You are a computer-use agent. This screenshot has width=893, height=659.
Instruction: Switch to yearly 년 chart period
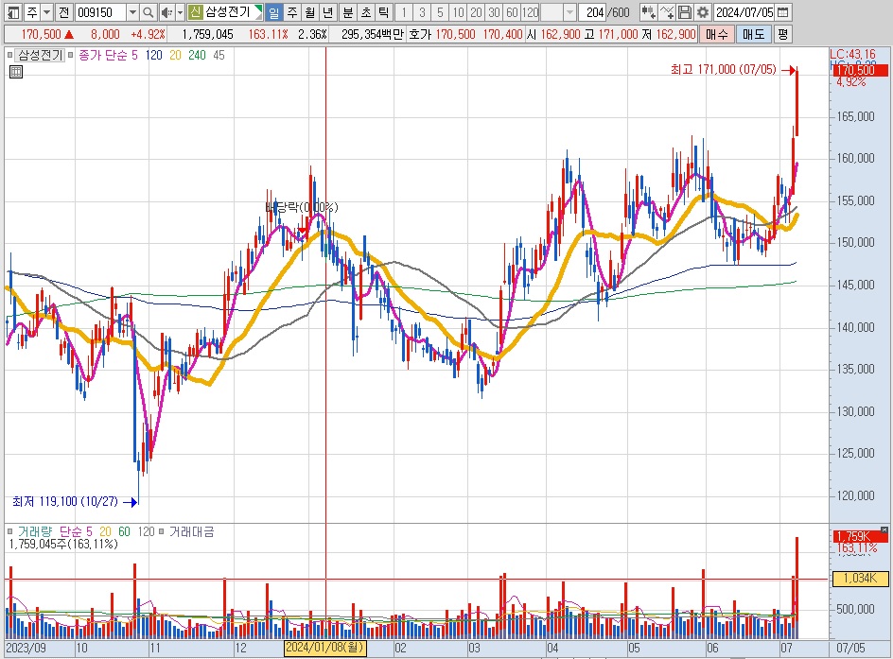pyautogui.click(x=327, y=12)
